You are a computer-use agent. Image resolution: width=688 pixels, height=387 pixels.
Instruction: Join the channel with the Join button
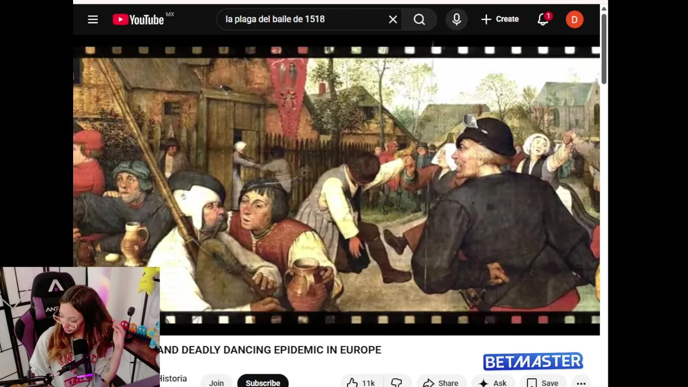(217, 383)
